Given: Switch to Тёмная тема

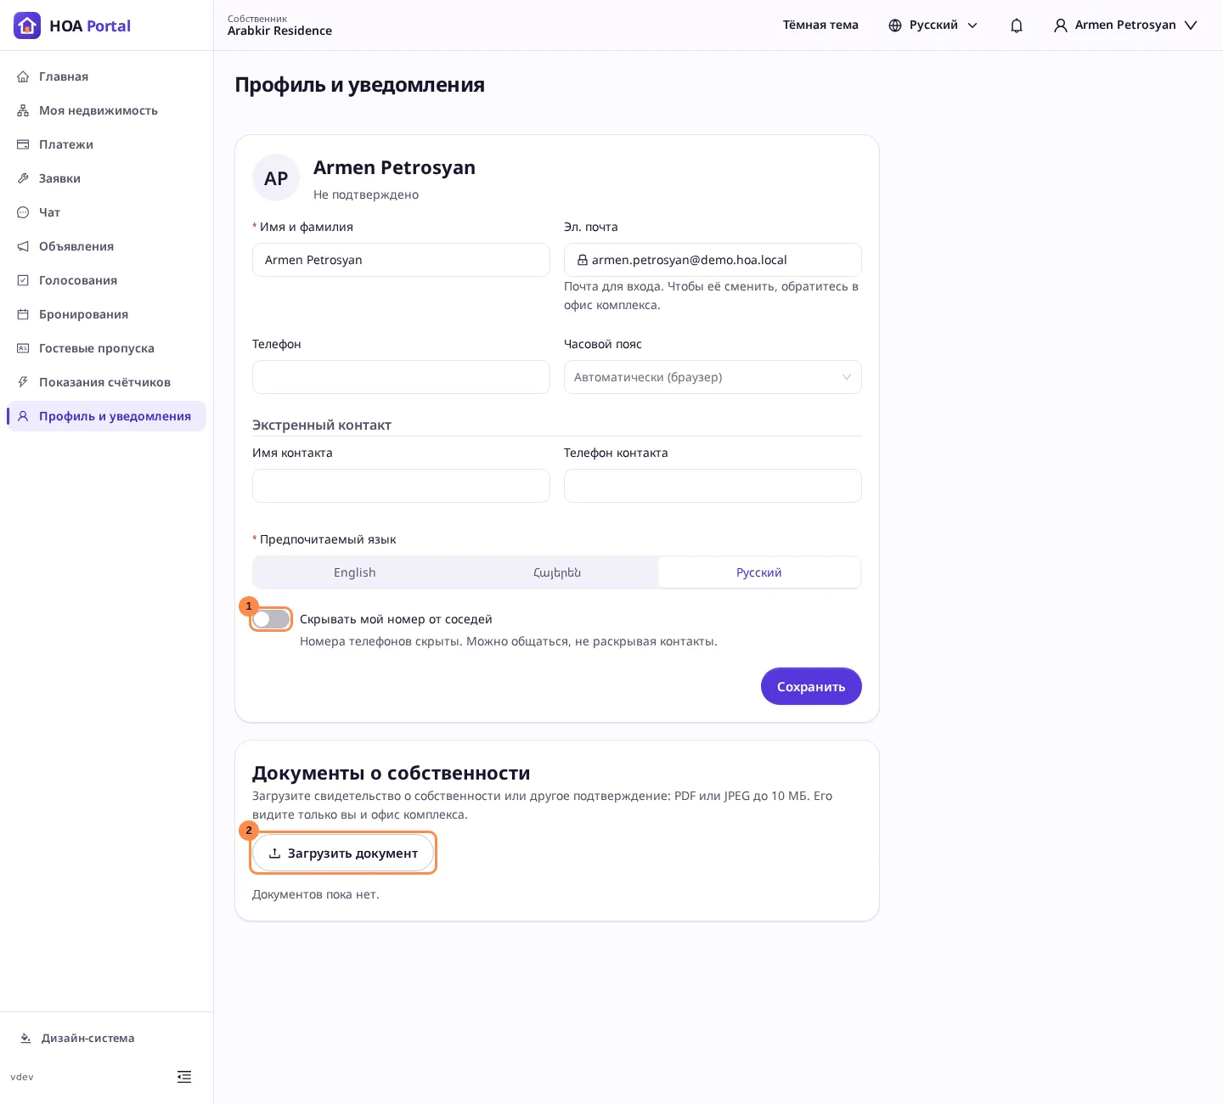Looking at the screenshot, I should click(x=820, y=25).
